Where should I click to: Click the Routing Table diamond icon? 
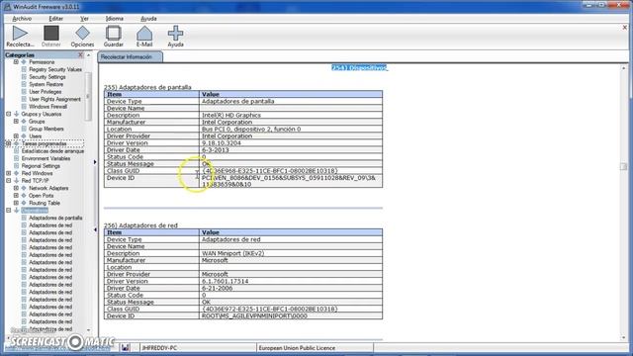tap(24, 203)
